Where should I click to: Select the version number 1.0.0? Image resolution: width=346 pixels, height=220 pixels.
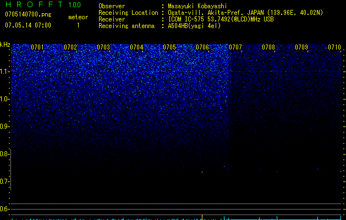click(75, 4)
